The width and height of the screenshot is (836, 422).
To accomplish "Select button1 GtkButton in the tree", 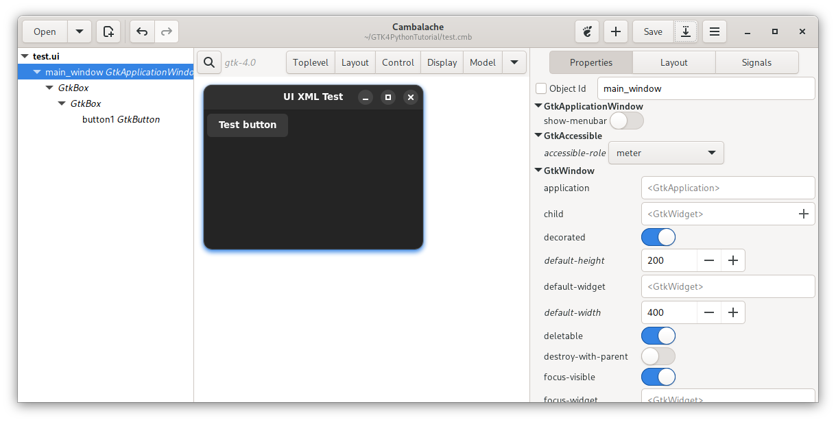I will coord(121,120).
